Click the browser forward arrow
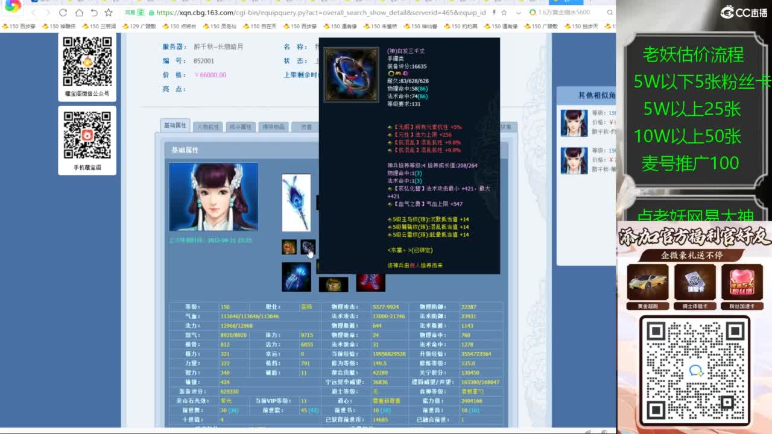The image size is (772, 434). (x=48, y=13)
